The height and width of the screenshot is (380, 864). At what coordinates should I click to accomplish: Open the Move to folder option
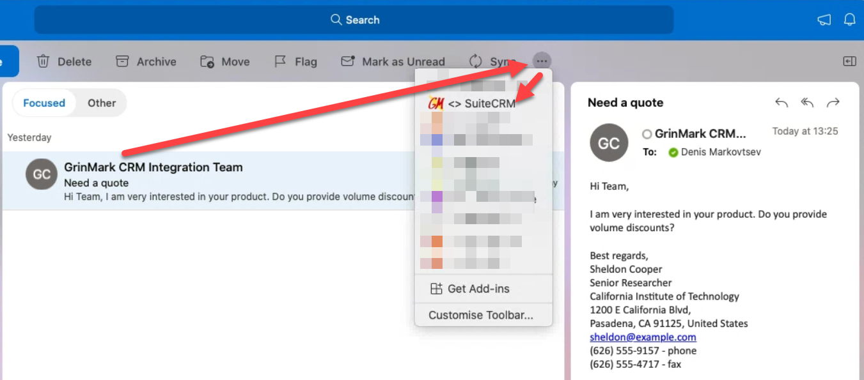click(225, 61)
